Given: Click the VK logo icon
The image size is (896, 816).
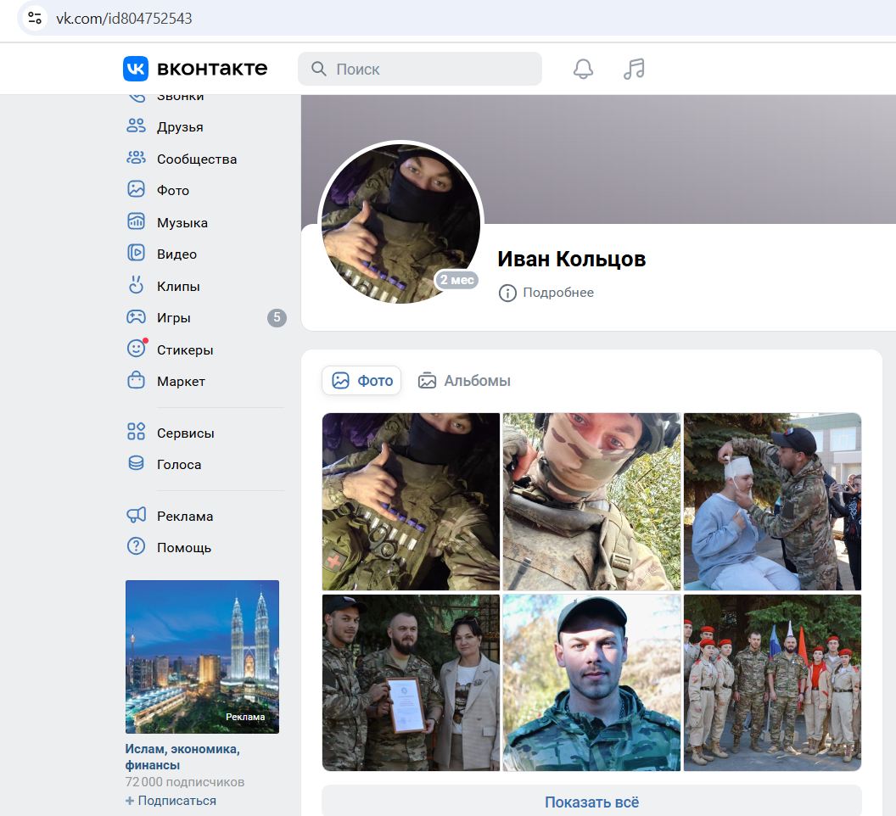Looking at the screenshot, I should [x=136, y=69].
